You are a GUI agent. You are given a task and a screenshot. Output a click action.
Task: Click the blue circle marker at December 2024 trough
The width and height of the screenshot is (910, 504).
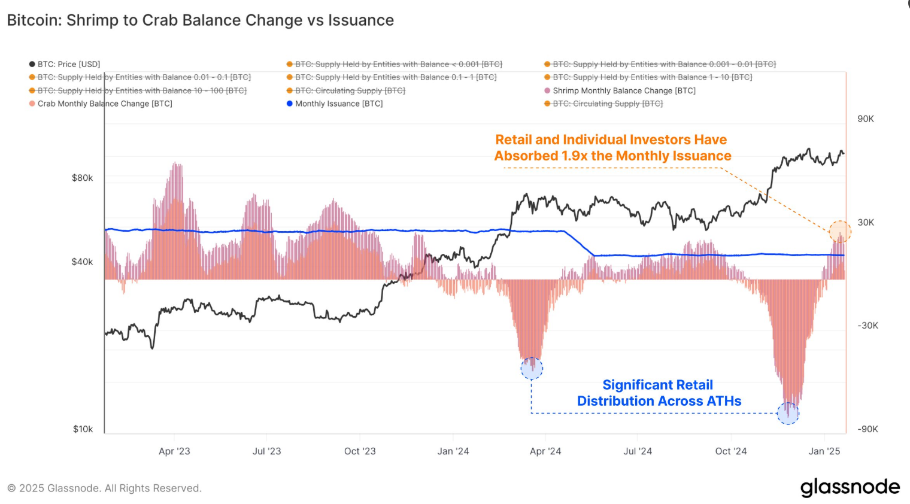point(788,413)
